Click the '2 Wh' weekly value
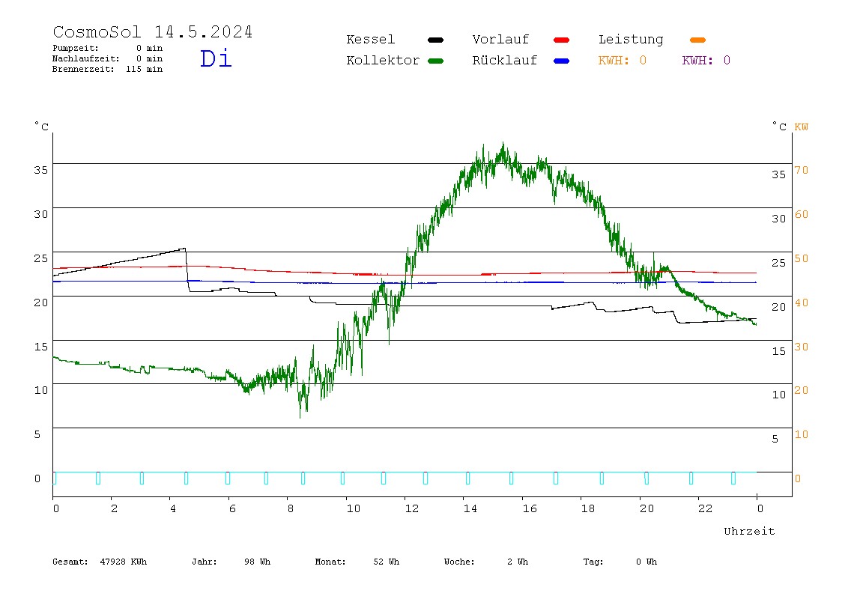The image size is (860, 608). 518,562
